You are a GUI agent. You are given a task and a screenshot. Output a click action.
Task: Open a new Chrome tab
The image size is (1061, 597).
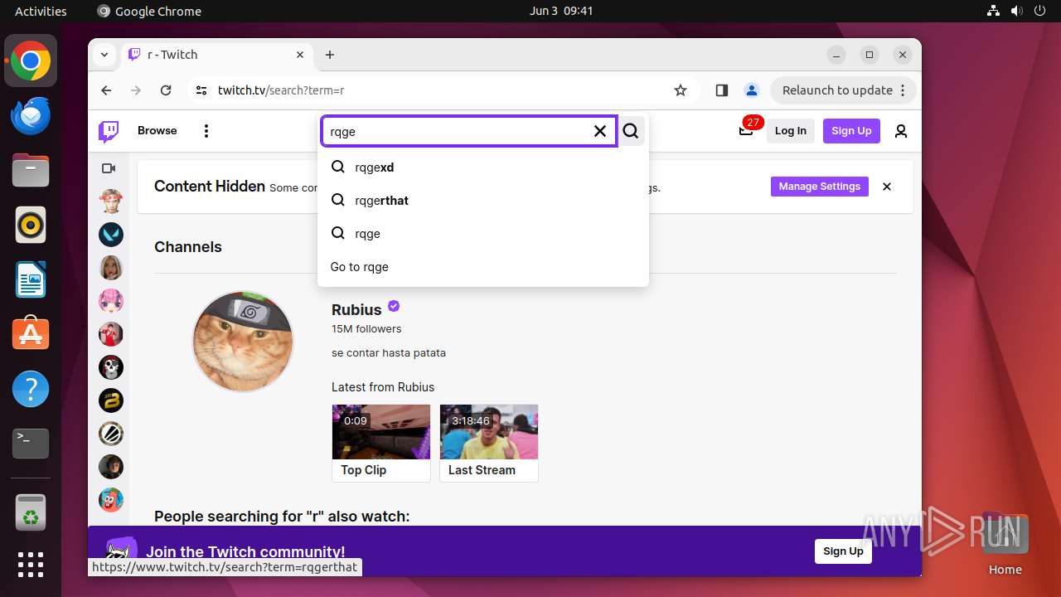[x=330, y=55]
